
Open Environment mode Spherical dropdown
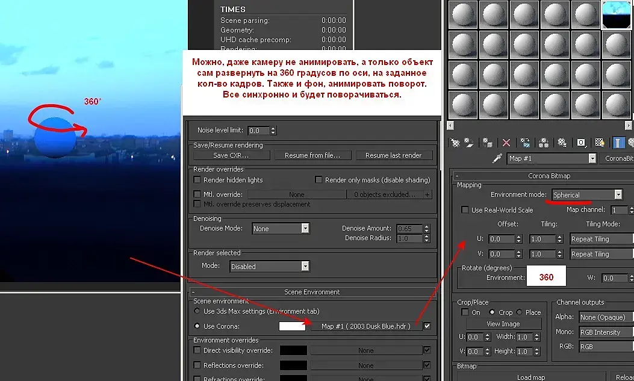pyautogui.click(x=586, y=195)
